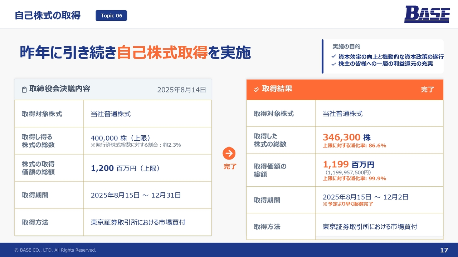Click the 完了 text below the arrow
Viewport: 458px width, 257px height.
click(x=230, y=167)
